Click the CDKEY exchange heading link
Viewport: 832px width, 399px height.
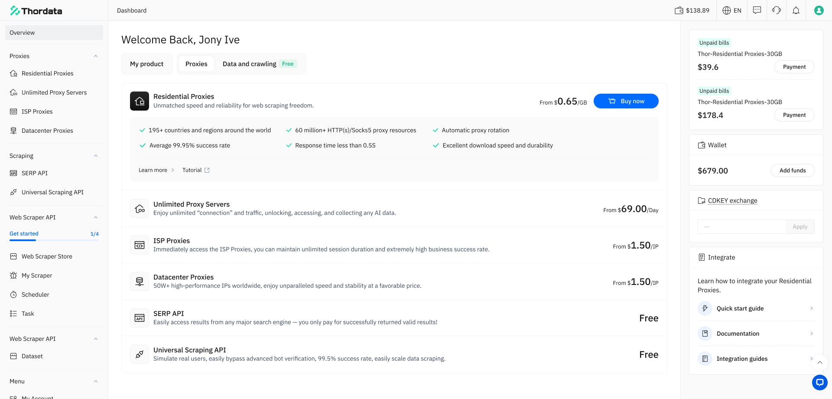pos(732,200)
